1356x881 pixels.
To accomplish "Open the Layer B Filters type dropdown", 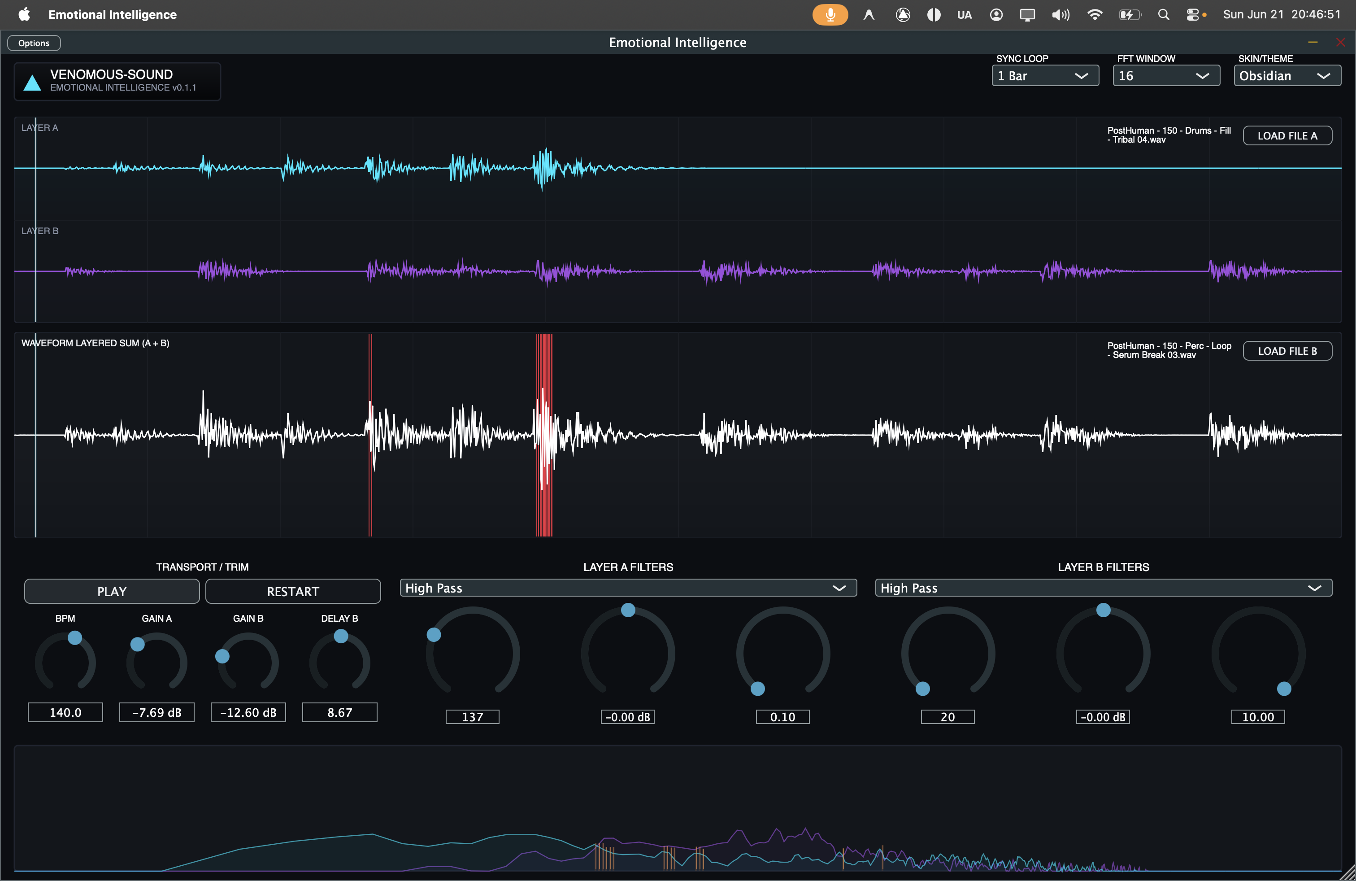I will [1103, 588].
